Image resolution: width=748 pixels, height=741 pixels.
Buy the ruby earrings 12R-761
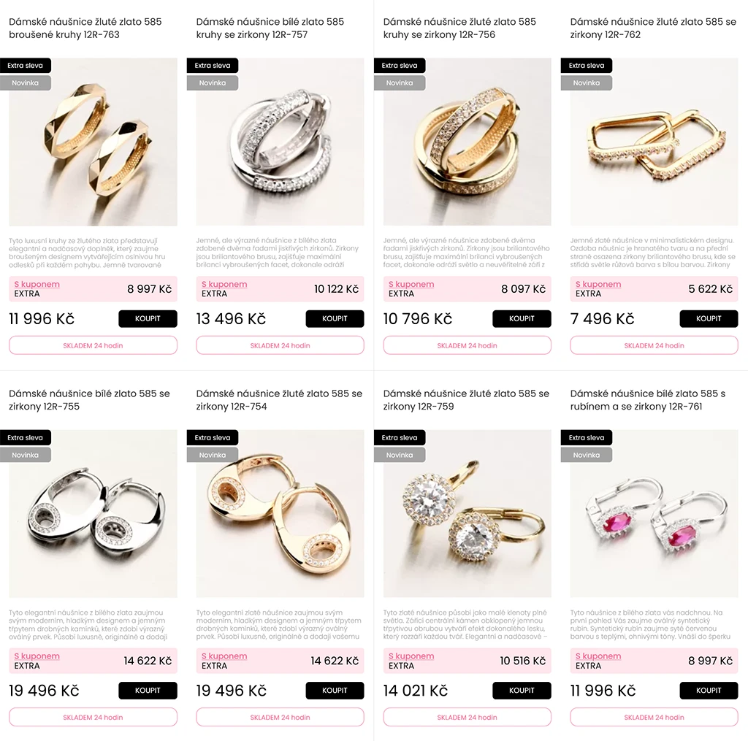coord(709,691)
